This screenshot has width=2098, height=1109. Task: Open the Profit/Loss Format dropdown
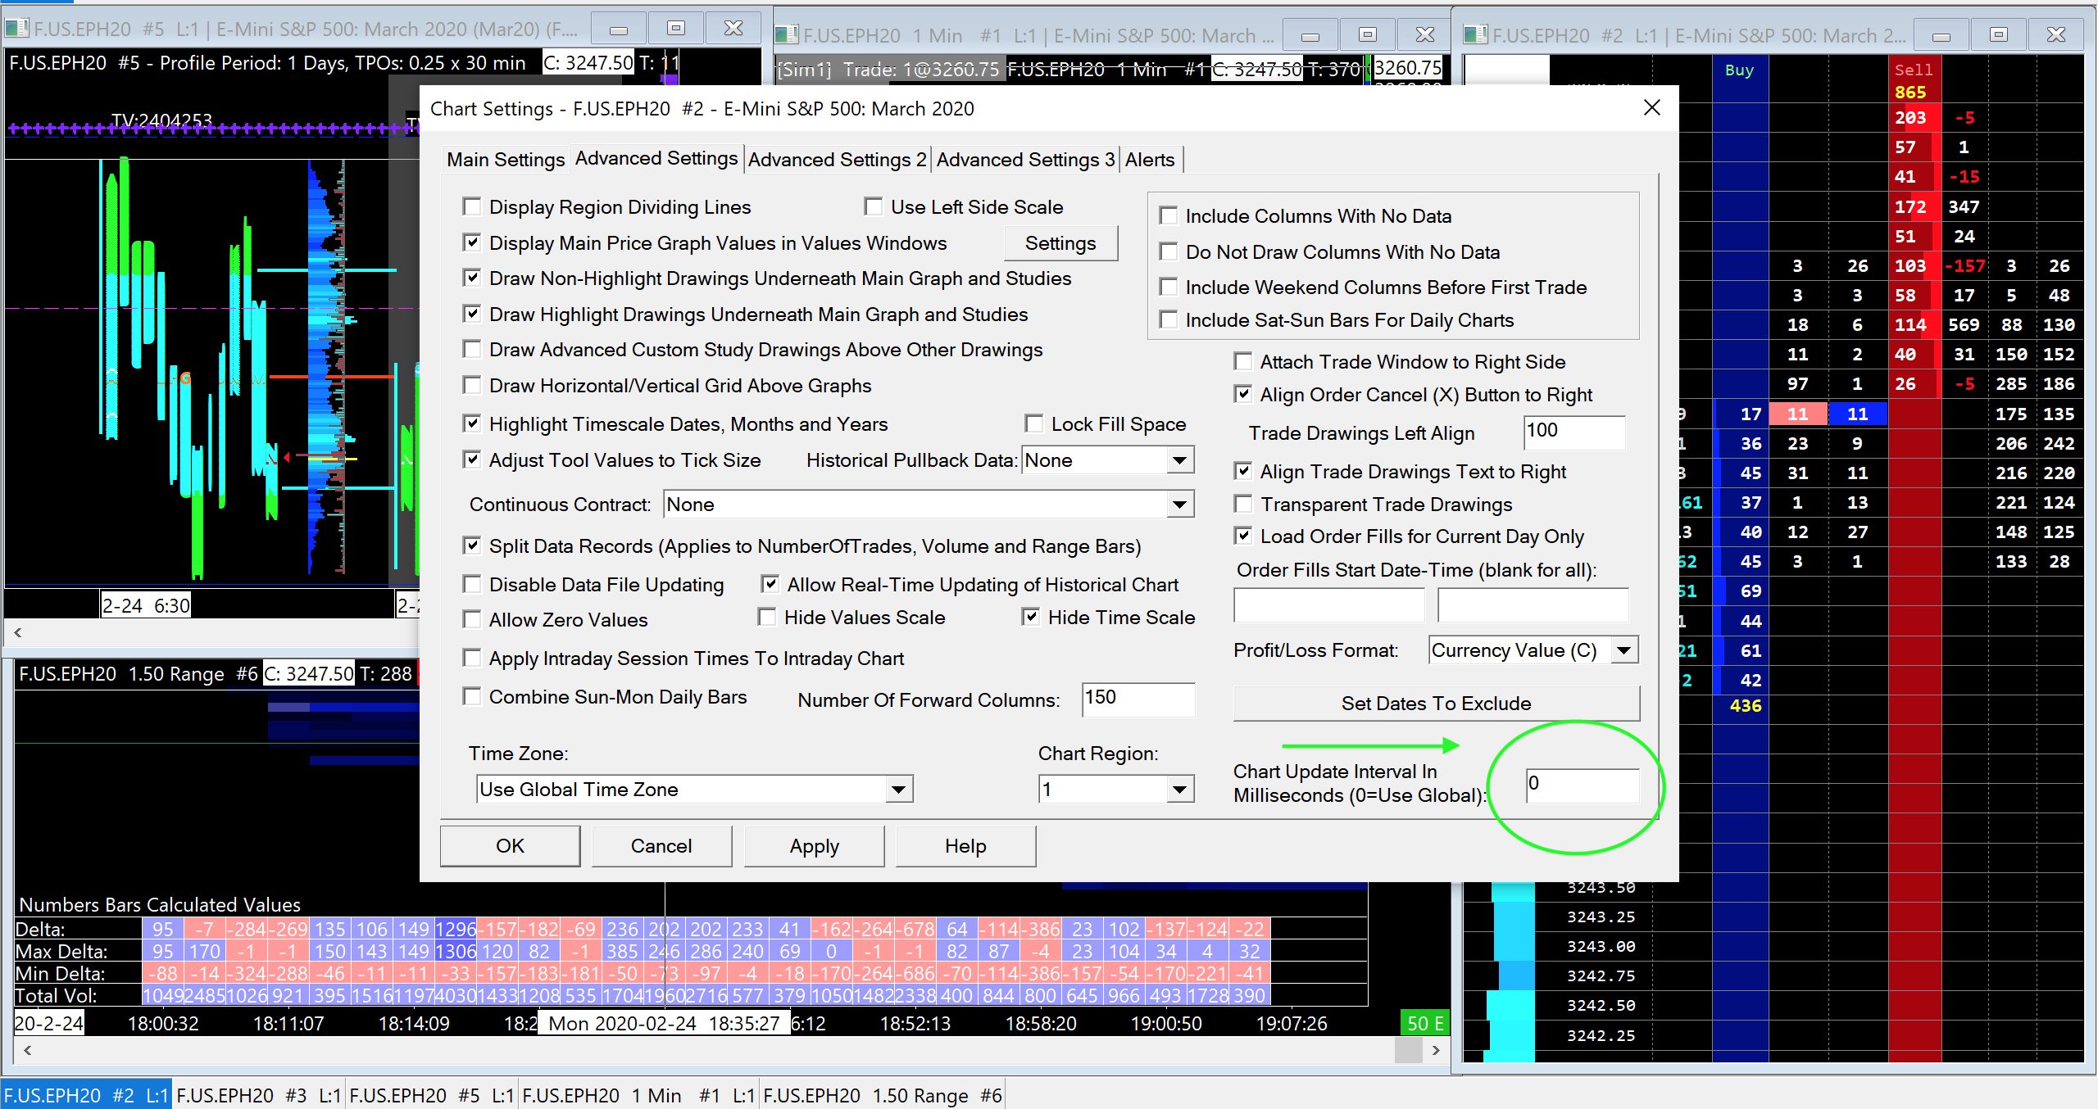(1623, 650)
